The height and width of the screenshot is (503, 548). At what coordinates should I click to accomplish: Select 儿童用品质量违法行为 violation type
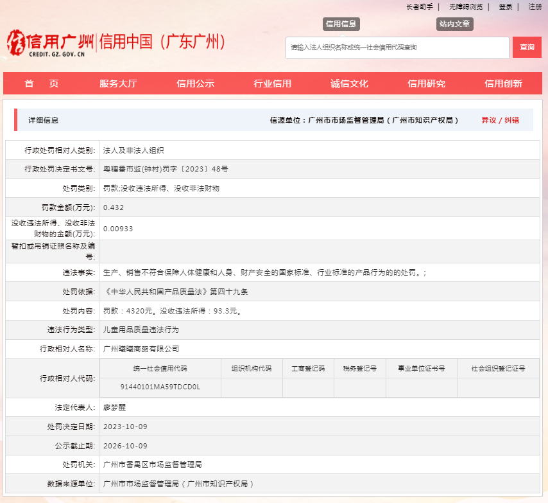click(141, 330)
